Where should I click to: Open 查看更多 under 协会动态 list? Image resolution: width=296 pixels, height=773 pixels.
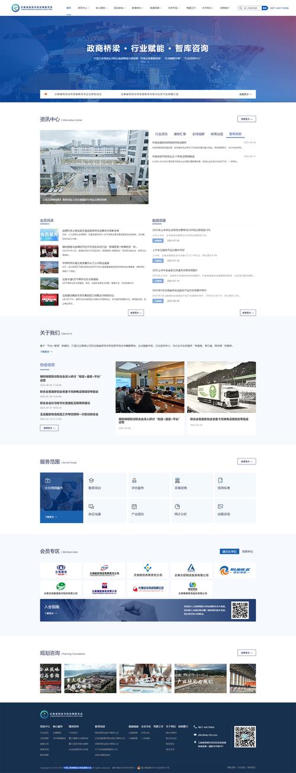pos(49,426)
